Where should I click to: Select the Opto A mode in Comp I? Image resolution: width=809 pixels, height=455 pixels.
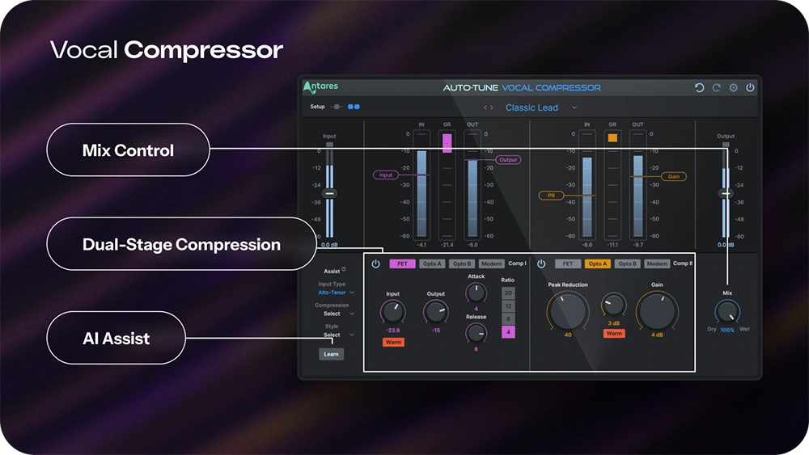pos(433,263)
